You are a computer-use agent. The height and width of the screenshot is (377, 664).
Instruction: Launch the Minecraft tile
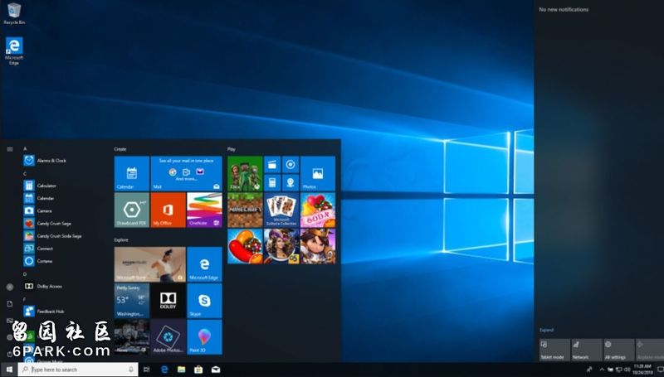pyautogui.click(x=245, y=210)
